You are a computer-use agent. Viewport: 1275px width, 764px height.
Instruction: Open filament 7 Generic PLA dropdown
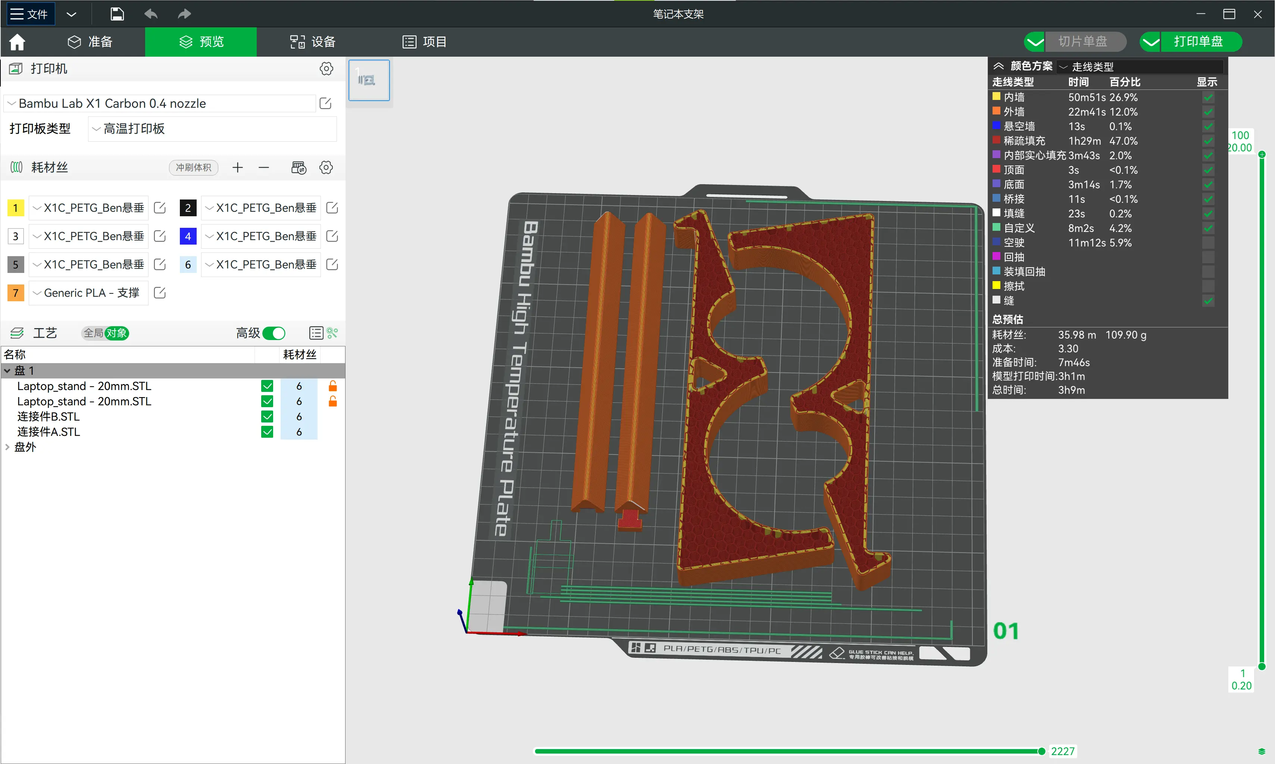coord(88,292)
